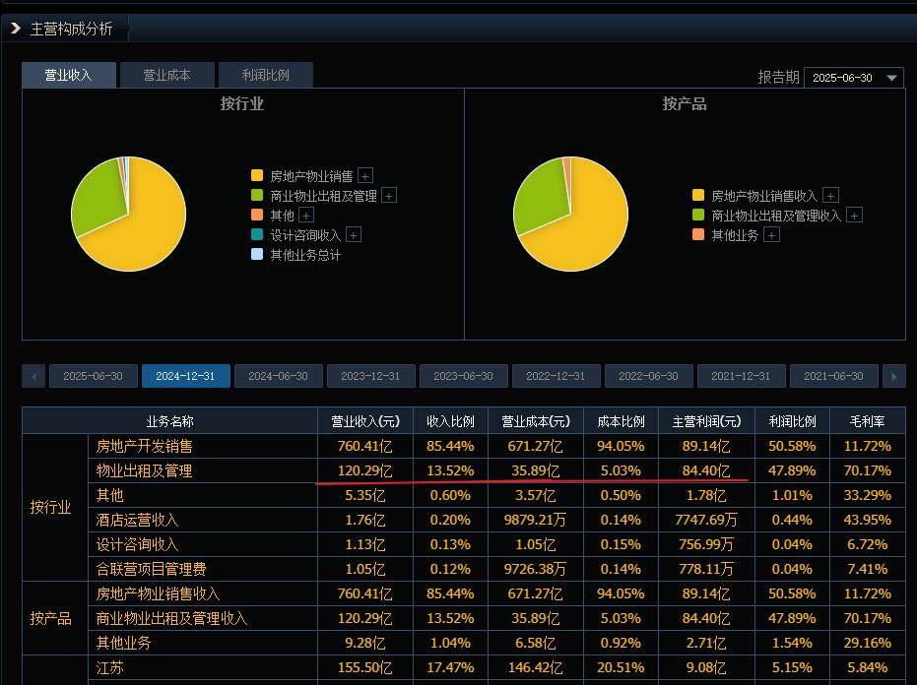Click the green swatch for 商业物业出租及管理

pos(257,195)
